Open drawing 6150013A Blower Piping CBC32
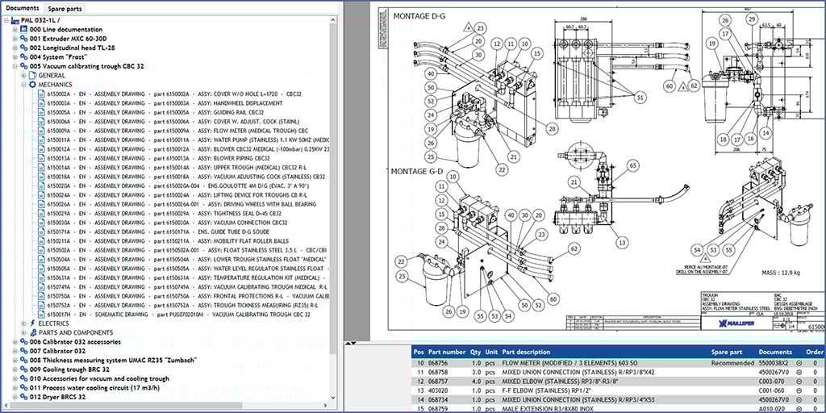This screenshot has height=413, width=826. click(159, 158)
